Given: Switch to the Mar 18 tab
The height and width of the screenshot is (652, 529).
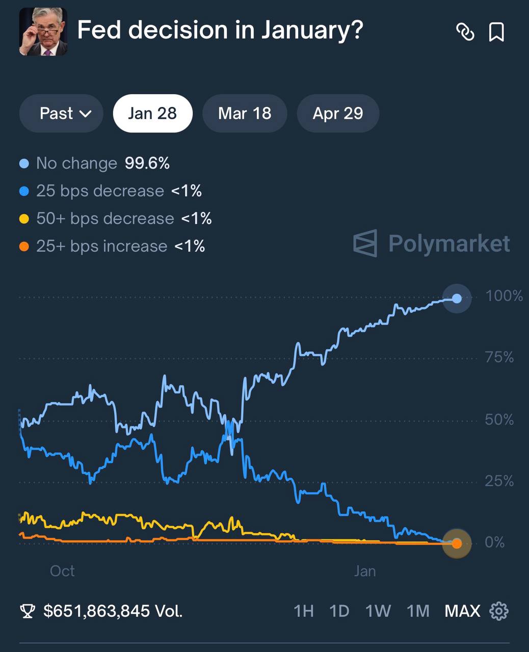Looking at the screenshot, I should [245, 113].
